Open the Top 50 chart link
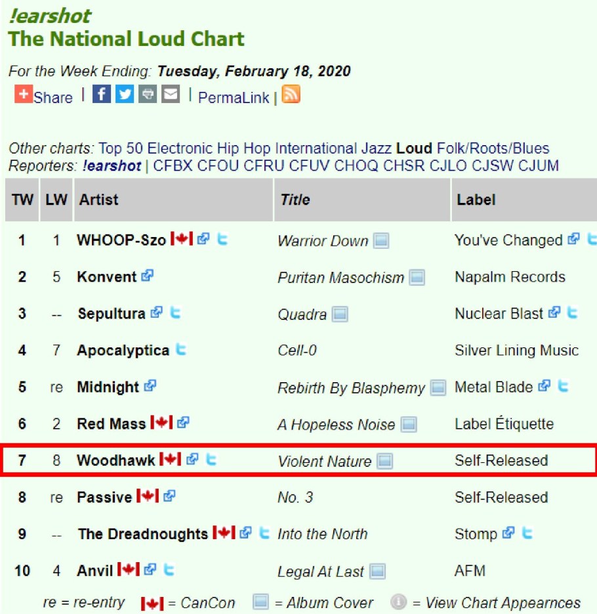This screenshot has height=614, width=597. point(121,148)
